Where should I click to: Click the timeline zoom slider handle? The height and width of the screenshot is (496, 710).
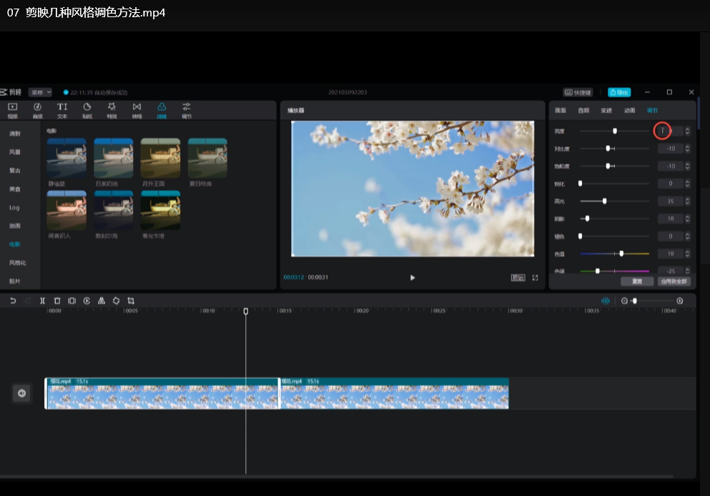[634, 301]
